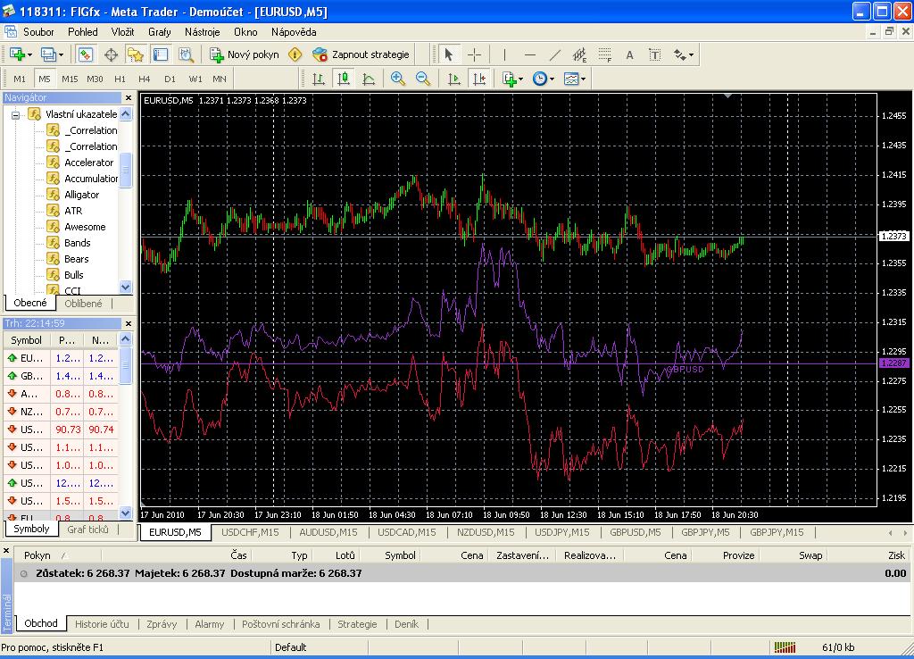Open the Strategy Tester magnifier icon
Screen dimensions: 914x659
[186, 54]
